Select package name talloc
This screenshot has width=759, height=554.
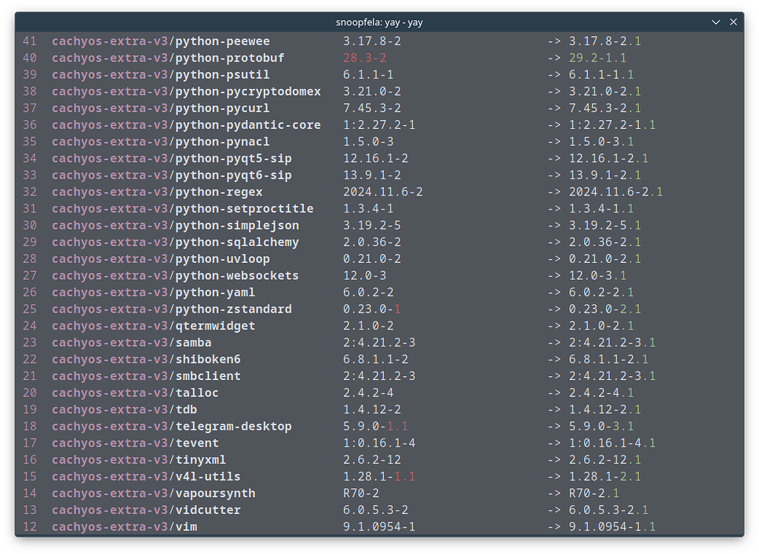197,393
